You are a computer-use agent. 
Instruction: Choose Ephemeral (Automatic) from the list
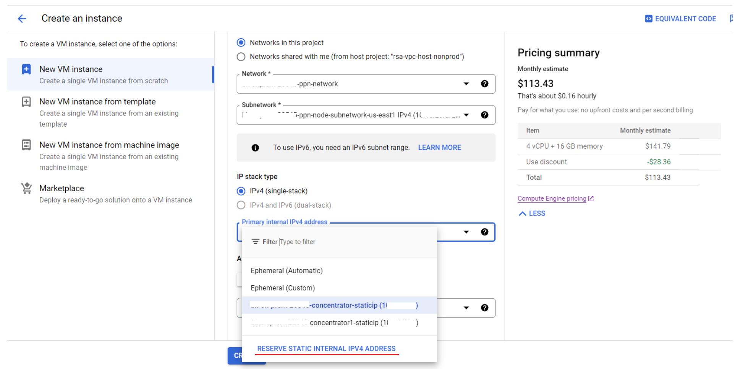[287, 271]
